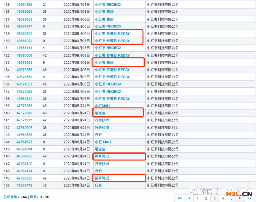
Task: Click 小红书科技有限公司 applicant in row 125
Action: tap(163, 5)
